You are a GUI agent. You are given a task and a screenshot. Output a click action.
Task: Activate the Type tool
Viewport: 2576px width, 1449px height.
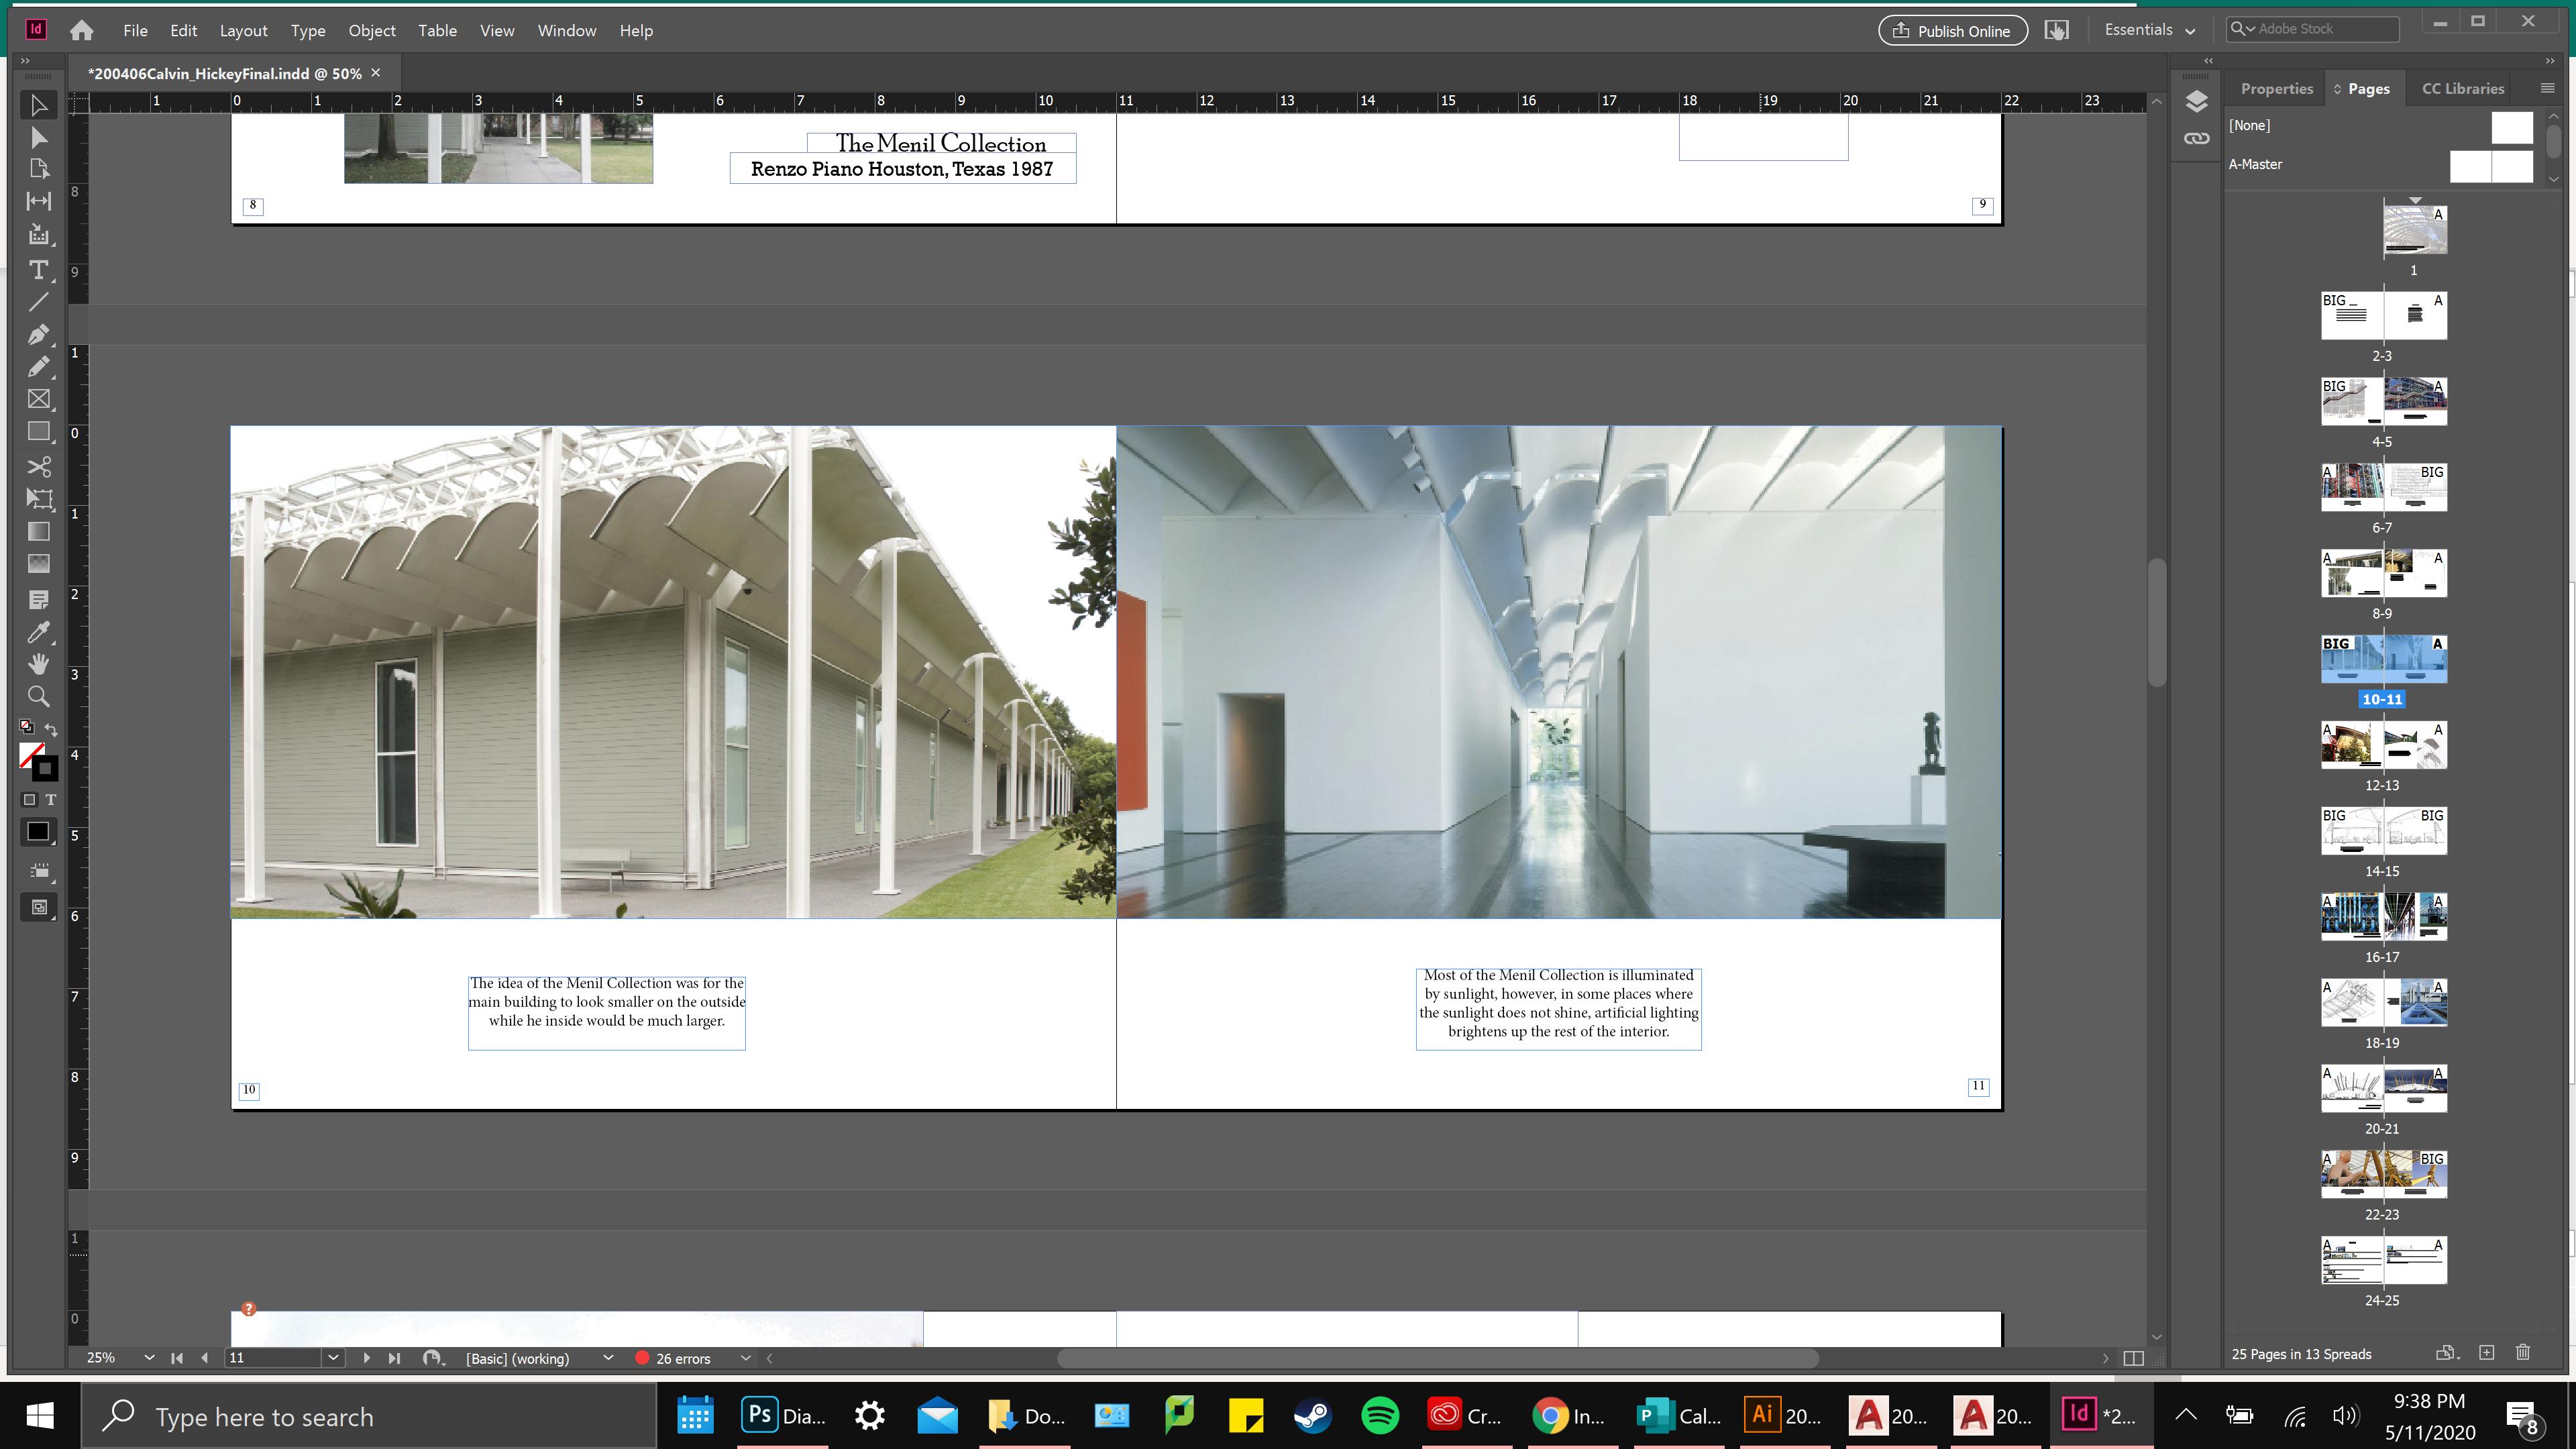click(x=38, y=270)
